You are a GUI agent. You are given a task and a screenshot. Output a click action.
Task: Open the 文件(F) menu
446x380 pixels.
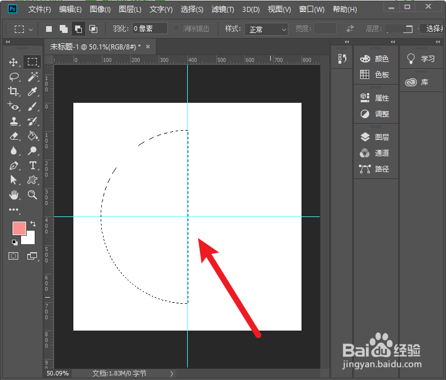[x=40, y=9]
